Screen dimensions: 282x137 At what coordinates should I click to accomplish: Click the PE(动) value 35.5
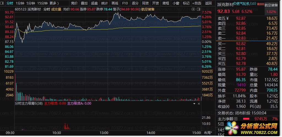(x=274, y=106)
